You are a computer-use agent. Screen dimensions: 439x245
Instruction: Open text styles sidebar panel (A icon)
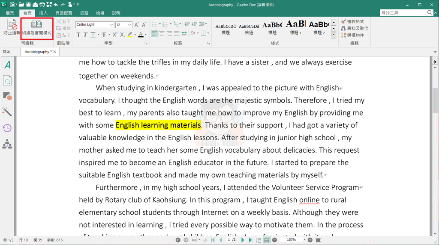8,65
